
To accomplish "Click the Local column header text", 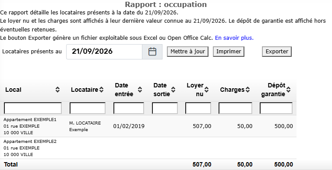I will (x=13, y=90).
